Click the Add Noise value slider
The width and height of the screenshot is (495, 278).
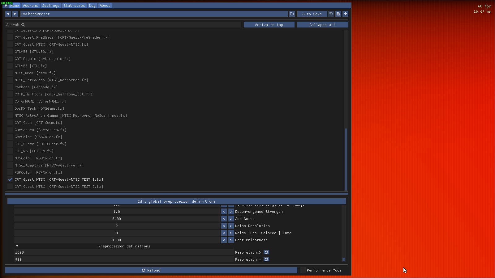click(117, 219)
